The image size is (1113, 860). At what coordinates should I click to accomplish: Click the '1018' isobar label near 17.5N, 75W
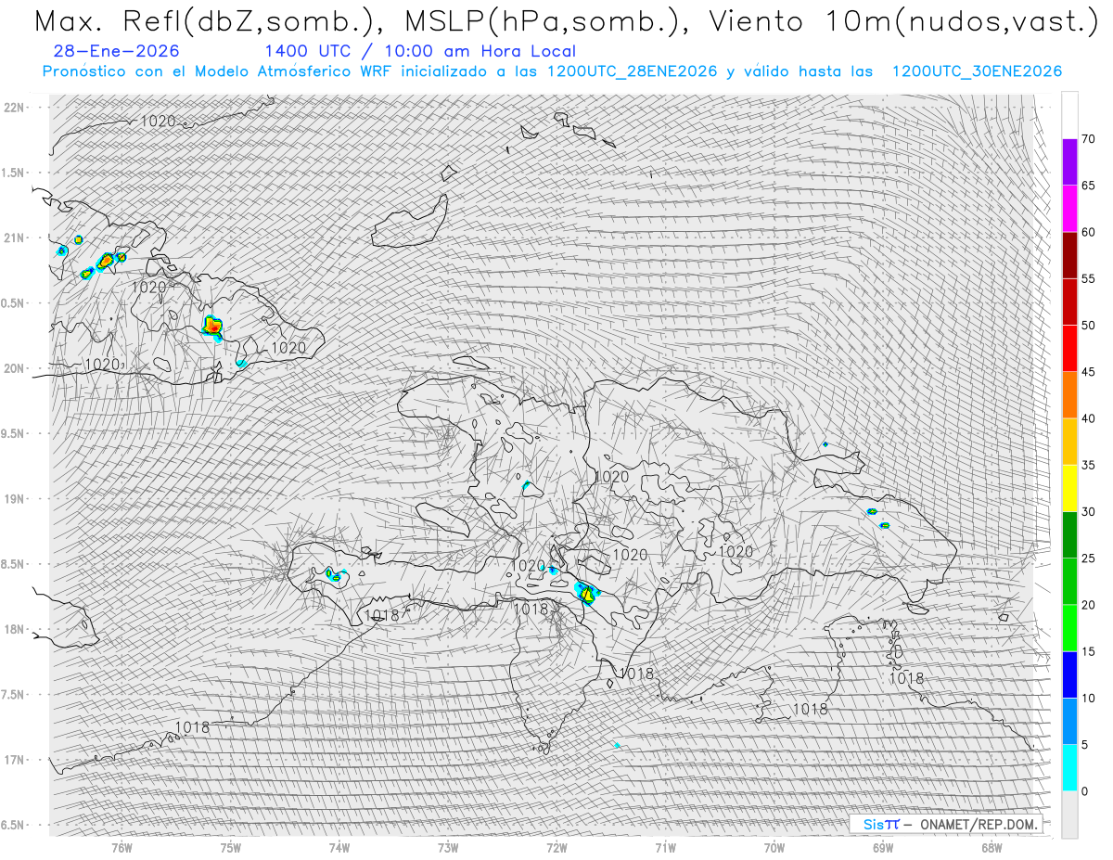tap(192, 727)
